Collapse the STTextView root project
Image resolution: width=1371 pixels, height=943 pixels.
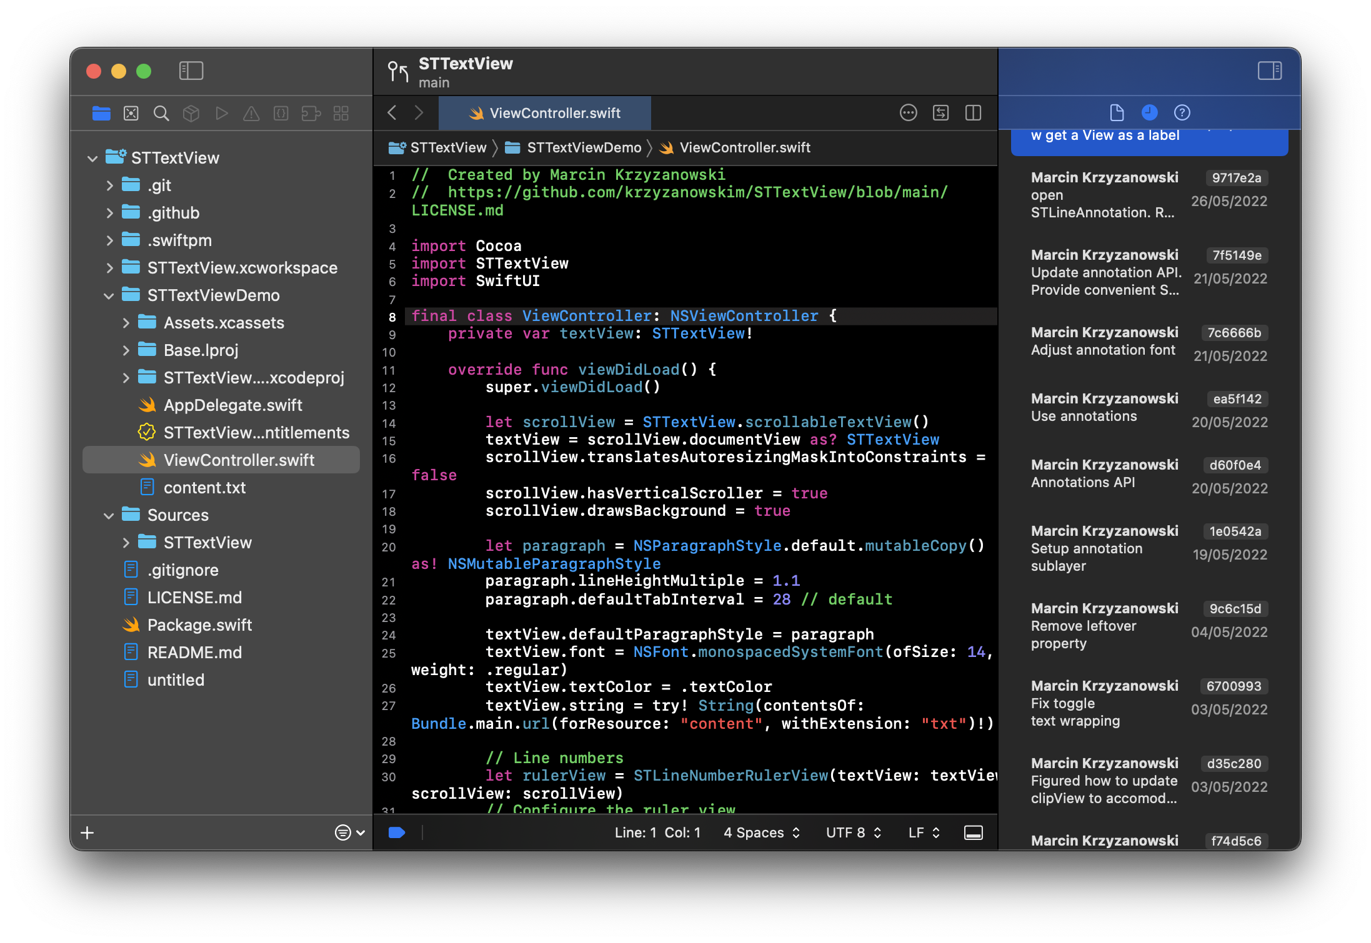(92, 159)
